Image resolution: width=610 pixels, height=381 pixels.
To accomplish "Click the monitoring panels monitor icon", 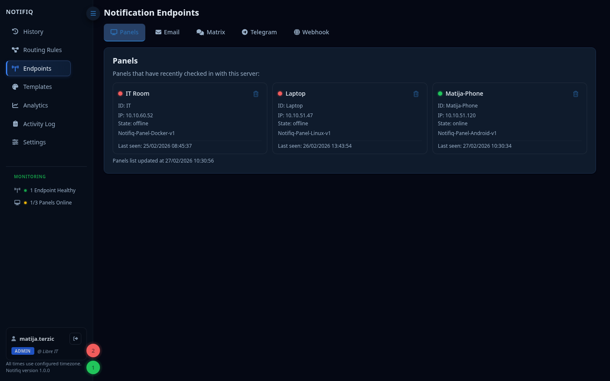I will pos(17,202).
